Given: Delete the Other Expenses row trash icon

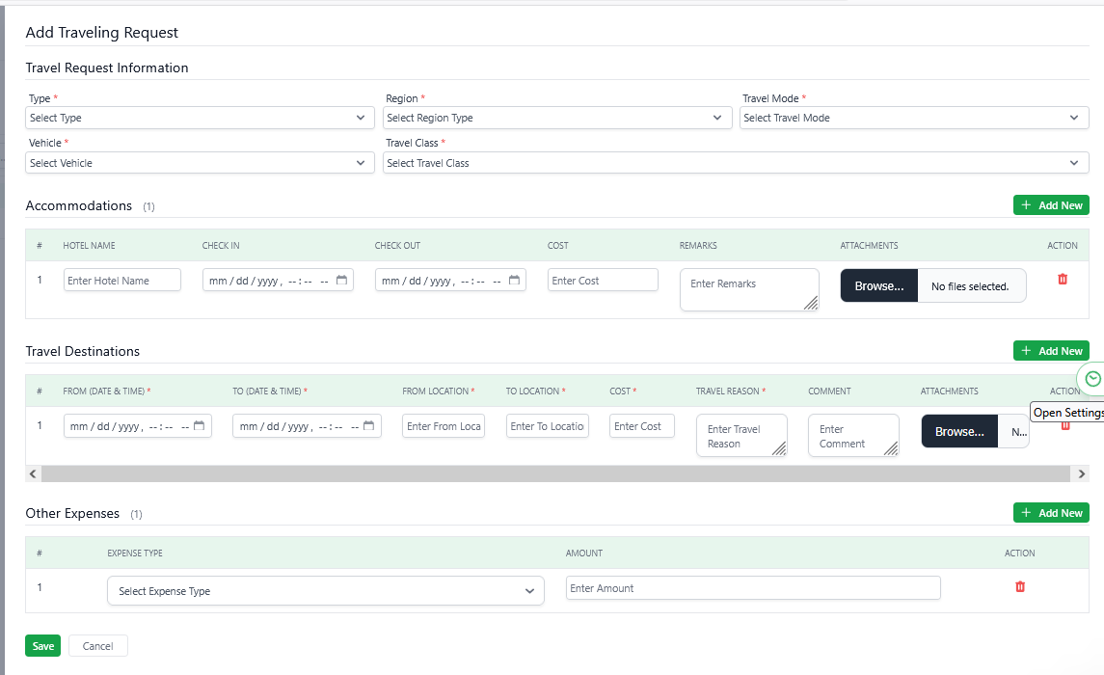Looking at the screenshot, I should click(1019, 586).
